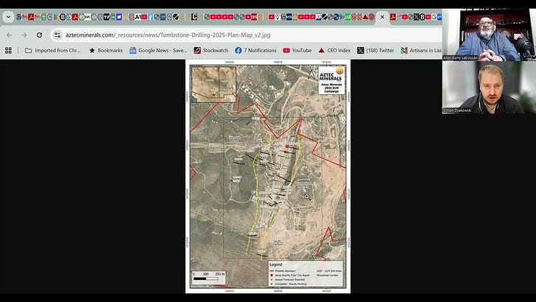Switch to the PDF tab right of active tab

coord(393,17)
